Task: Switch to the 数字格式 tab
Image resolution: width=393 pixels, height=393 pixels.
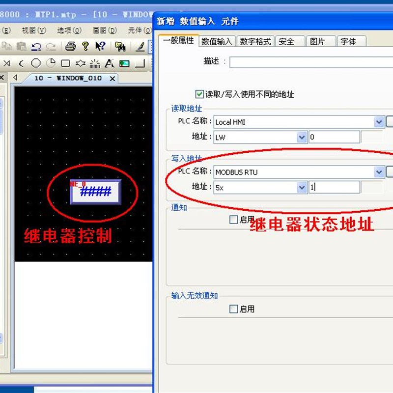Action: pos(255,41)
